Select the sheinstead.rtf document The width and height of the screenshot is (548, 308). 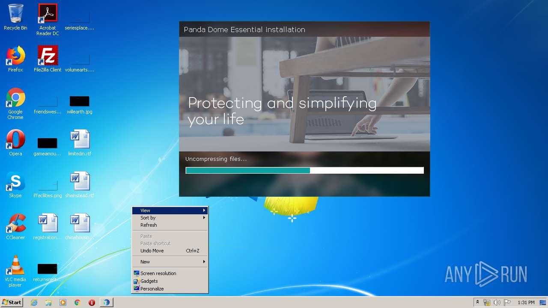coord(79,185)
